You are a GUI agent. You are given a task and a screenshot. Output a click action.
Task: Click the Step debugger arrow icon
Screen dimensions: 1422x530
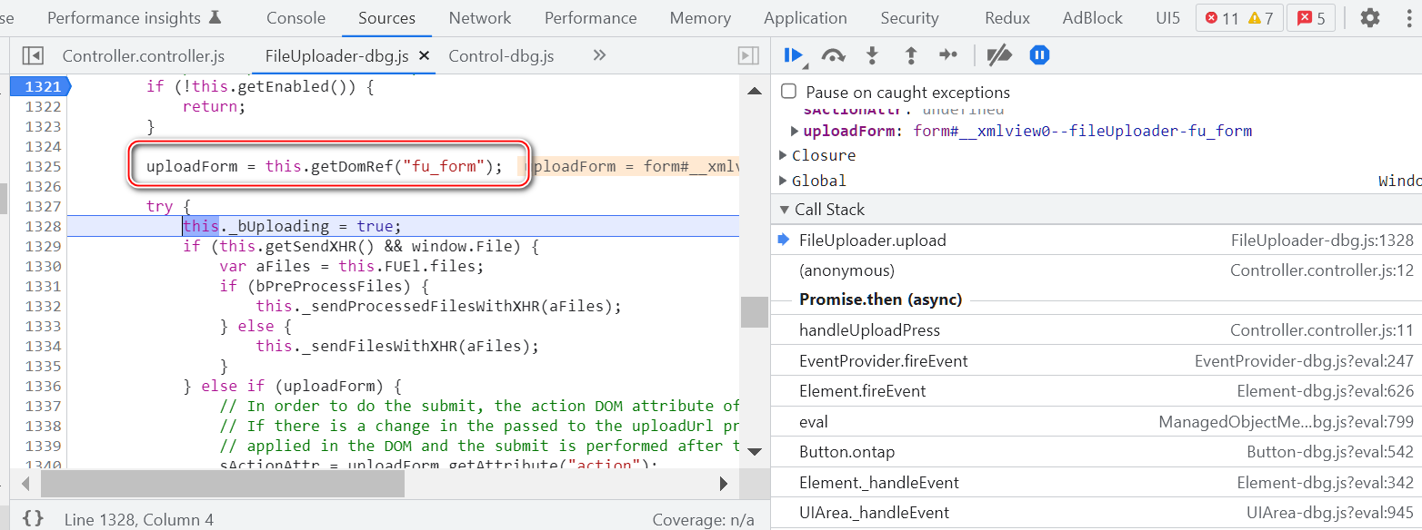(x=948, y=56)
